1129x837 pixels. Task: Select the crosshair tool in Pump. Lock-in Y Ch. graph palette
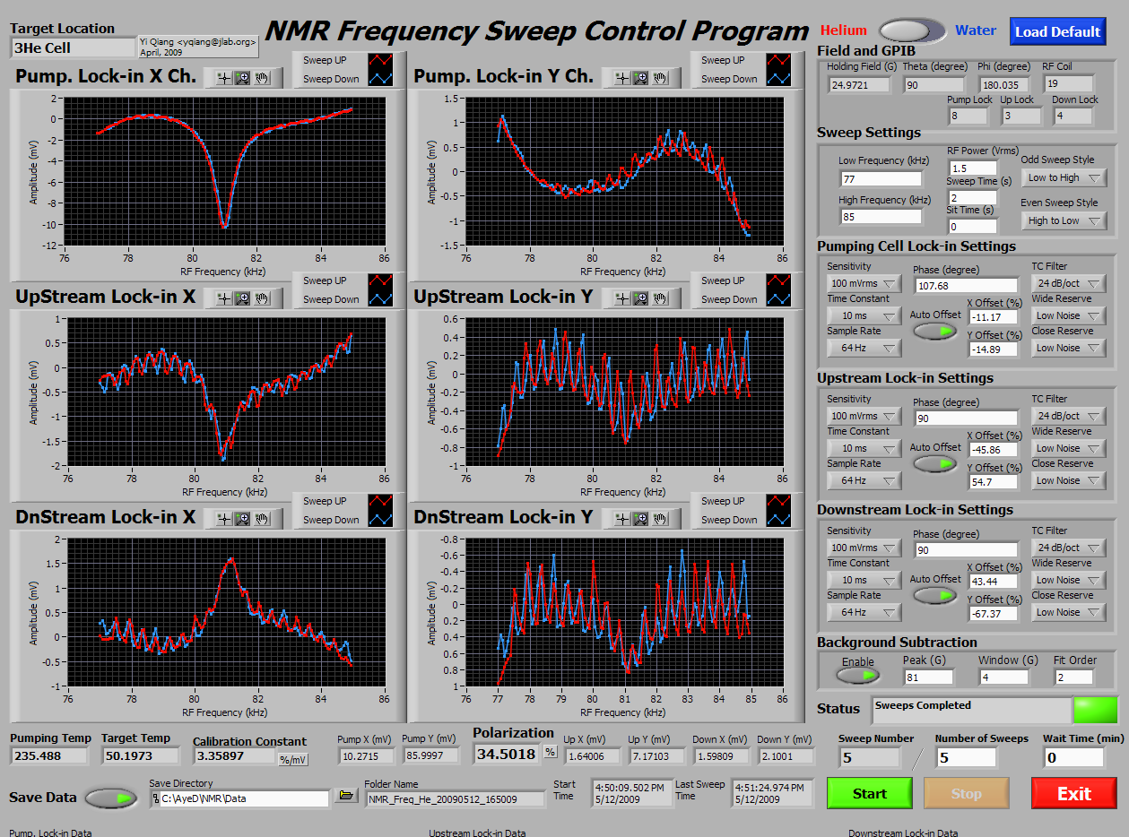[622, 78]
